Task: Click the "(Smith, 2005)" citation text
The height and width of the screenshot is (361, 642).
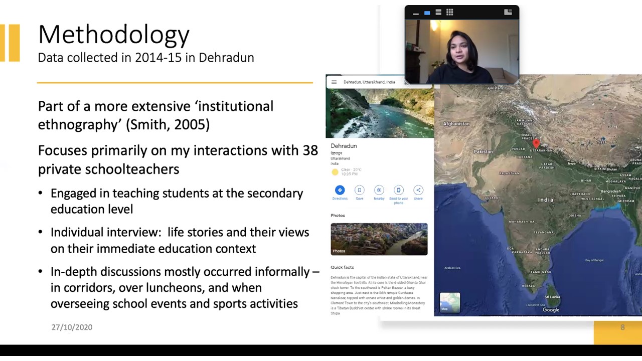Action: 168,124
